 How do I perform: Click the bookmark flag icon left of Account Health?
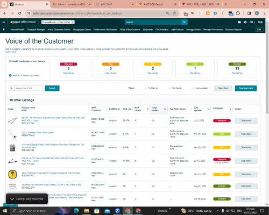coord(4,30)
